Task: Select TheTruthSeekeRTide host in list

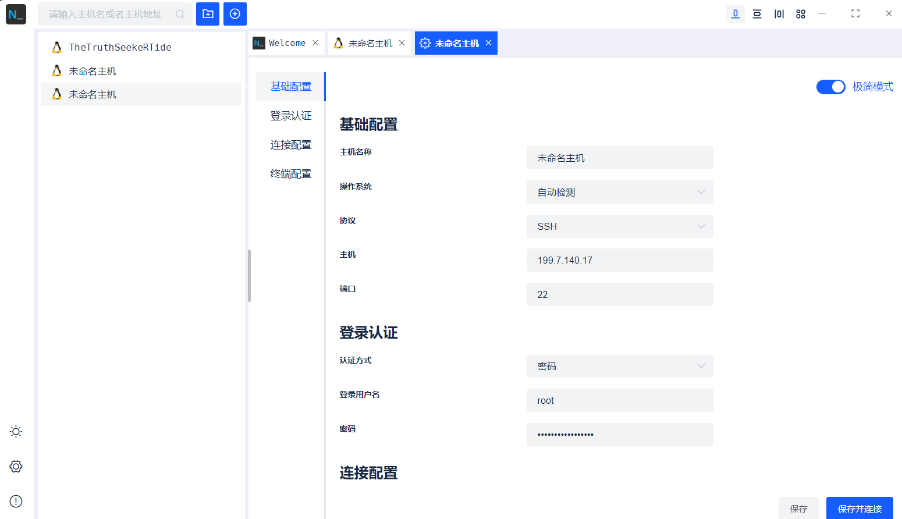Action: [141, 47]
